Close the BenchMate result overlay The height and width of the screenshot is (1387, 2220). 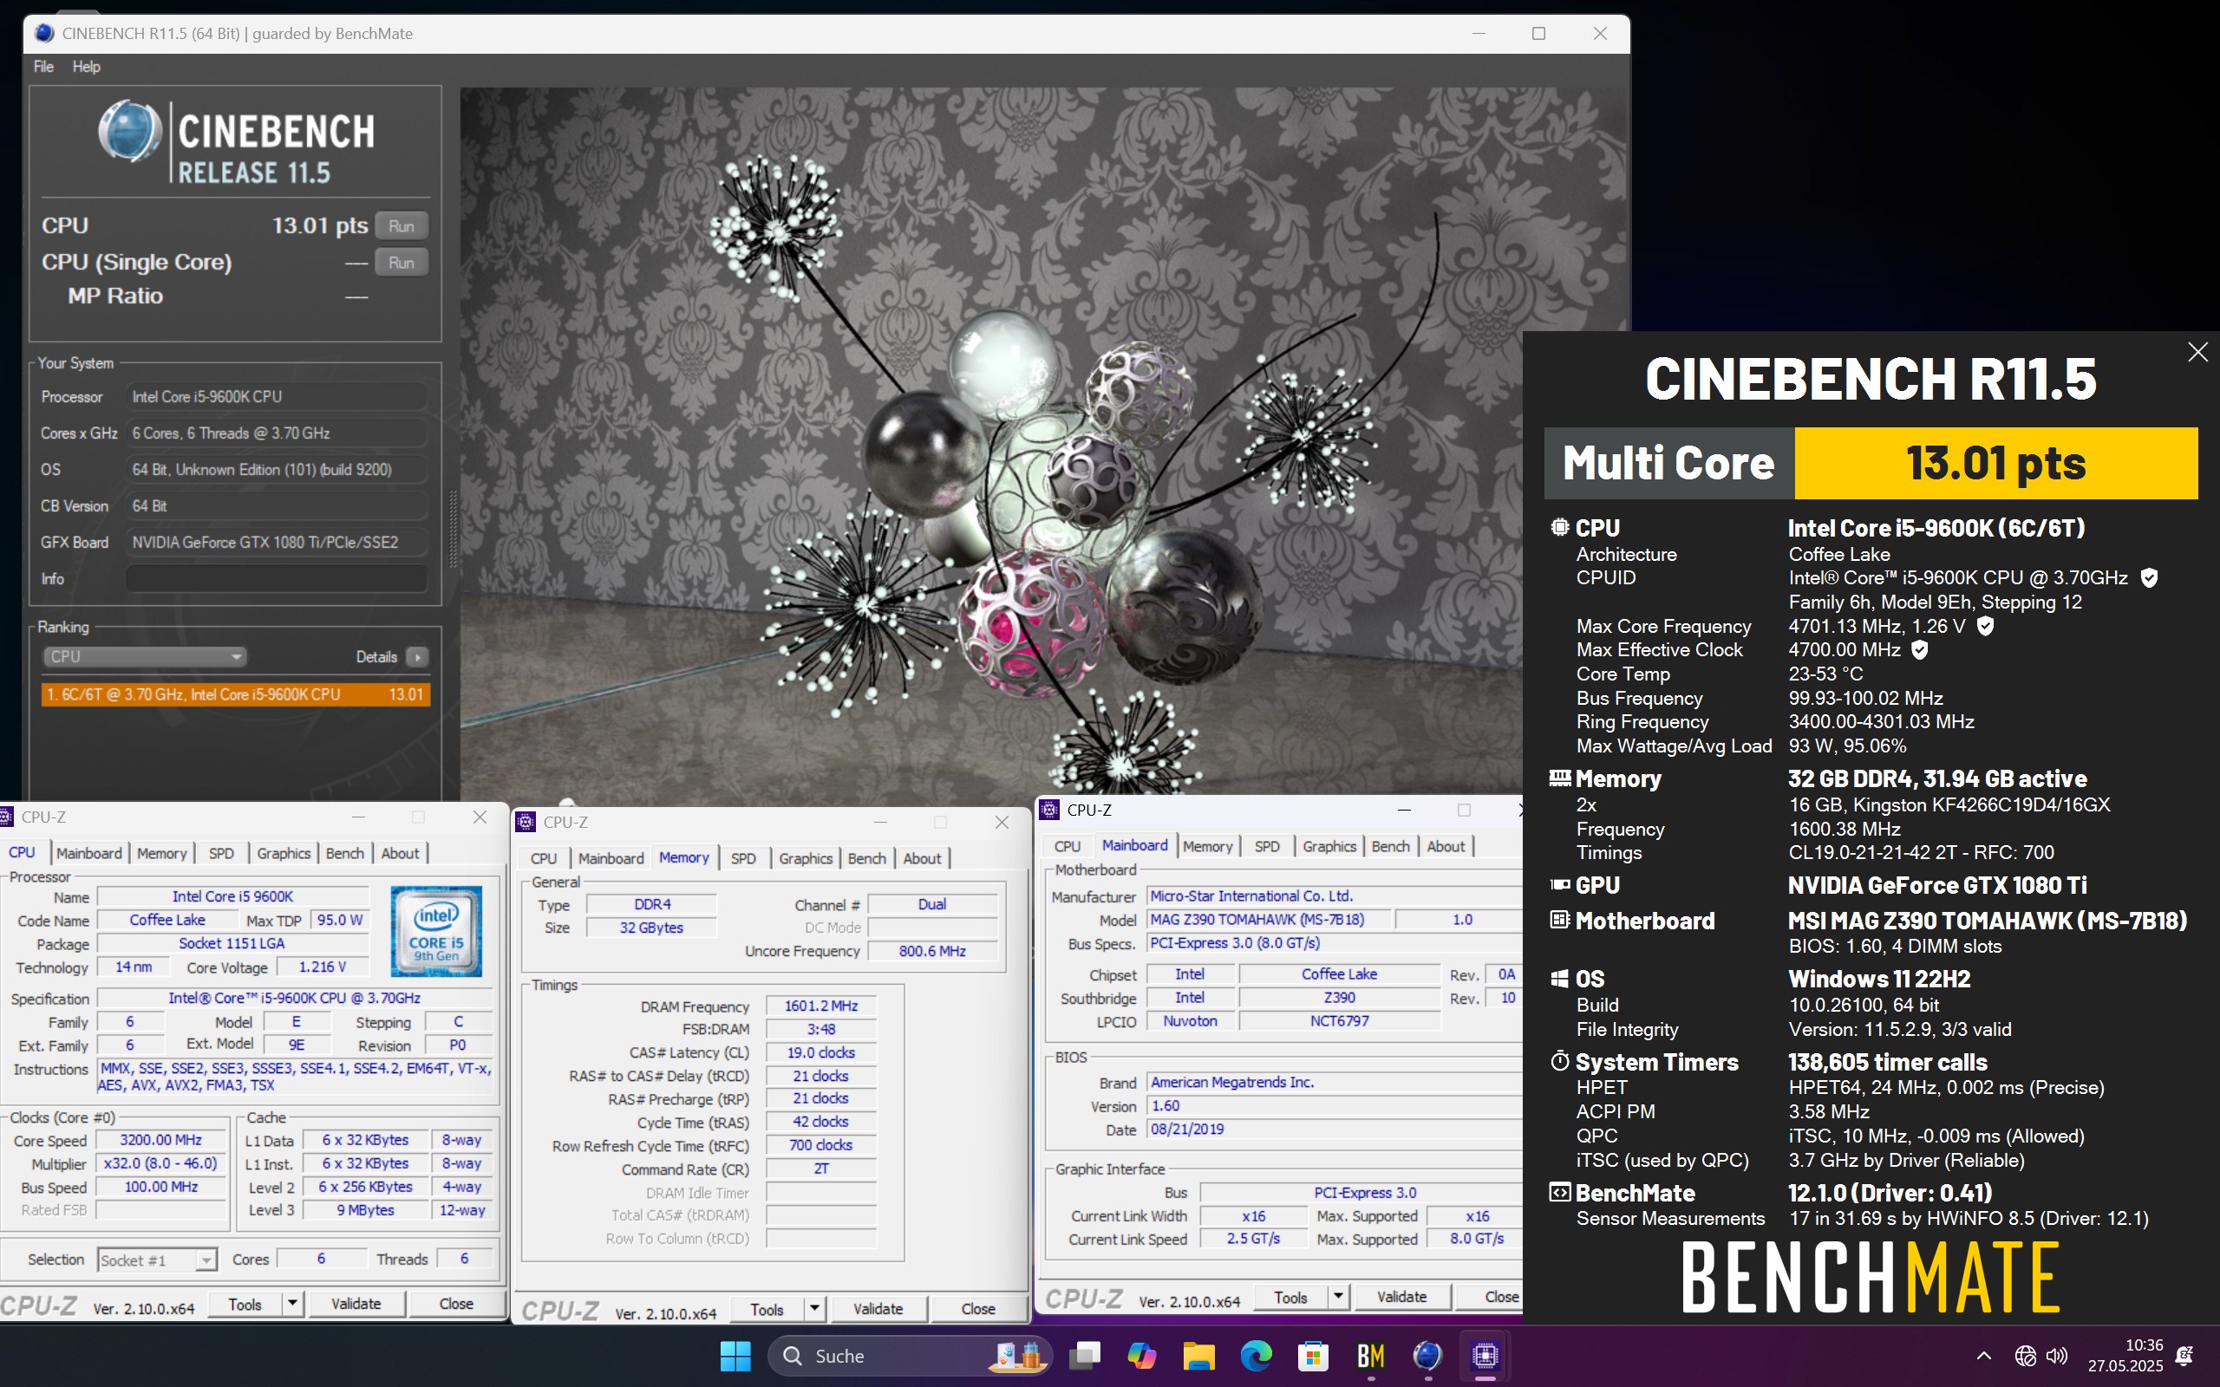pyautogui.click(x=2197, y=352)
